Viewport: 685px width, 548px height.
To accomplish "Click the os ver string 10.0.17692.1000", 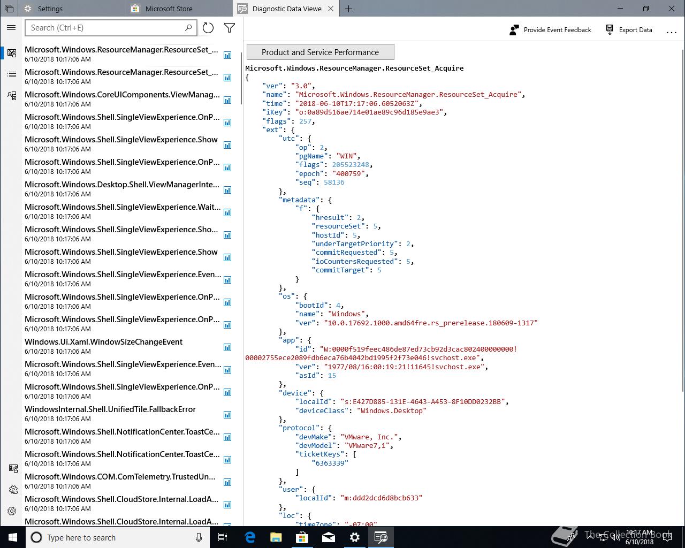I will pos(430,323).
